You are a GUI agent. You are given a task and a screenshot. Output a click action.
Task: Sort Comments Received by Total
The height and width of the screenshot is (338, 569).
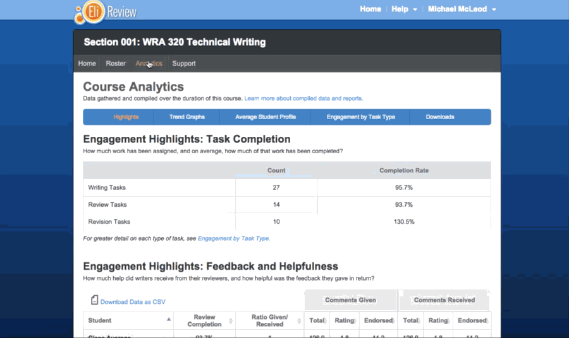pos(411,320)
